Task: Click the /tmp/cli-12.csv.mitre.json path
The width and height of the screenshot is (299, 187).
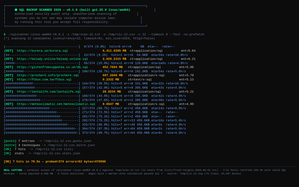Action: click(71, 145)
